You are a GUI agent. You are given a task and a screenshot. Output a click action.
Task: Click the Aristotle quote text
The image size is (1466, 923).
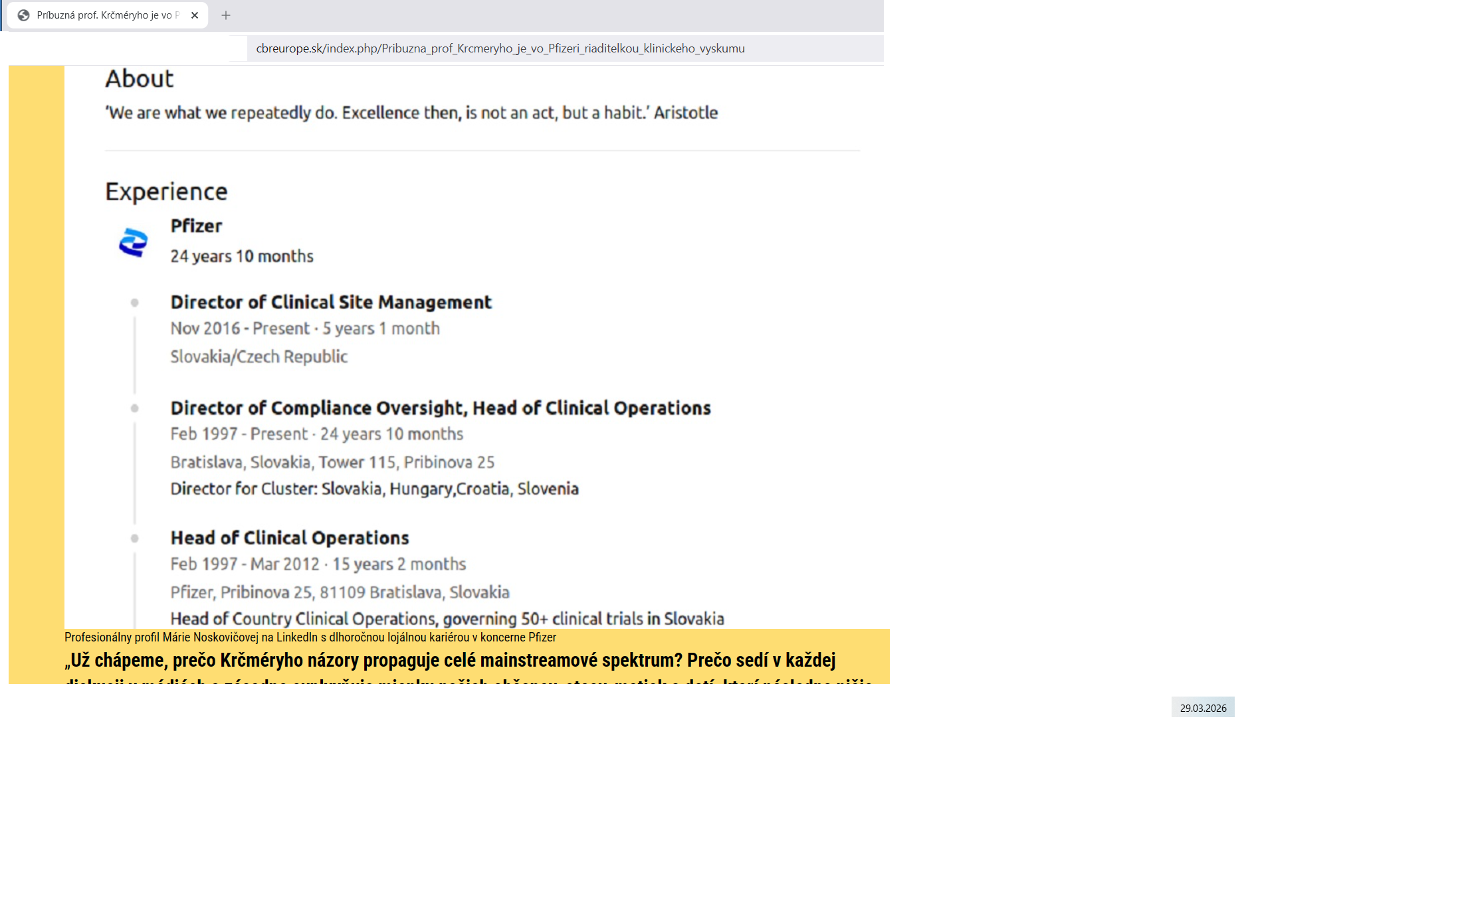411,113
